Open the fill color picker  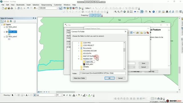(79, 95)
